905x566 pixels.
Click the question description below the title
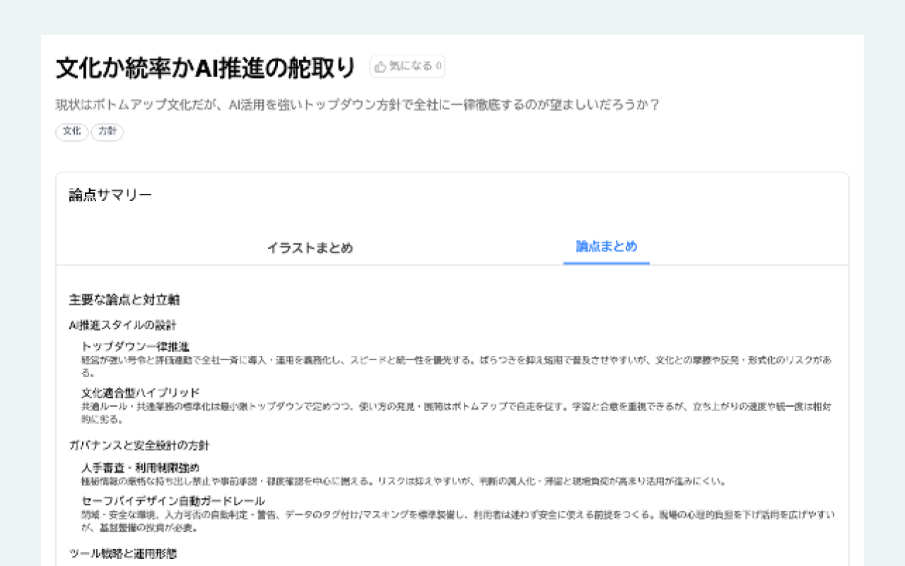coord(358,105)
